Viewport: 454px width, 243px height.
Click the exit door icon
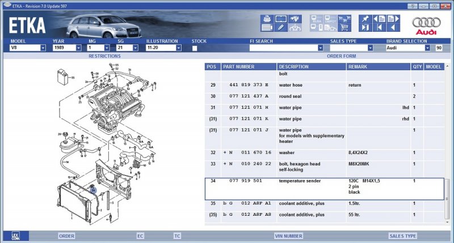(365, 27)
